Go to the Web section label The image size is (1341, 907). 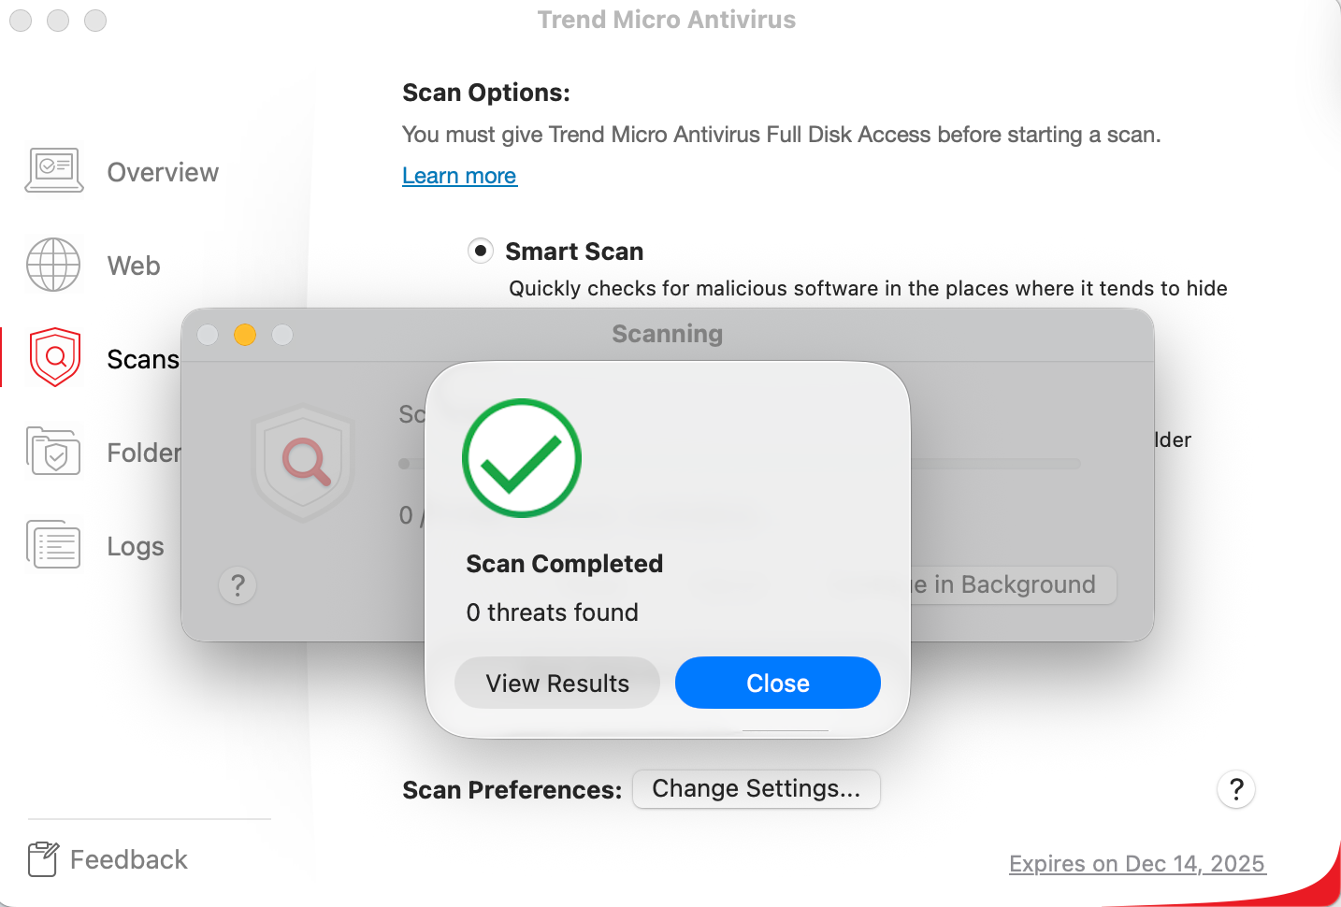tap(134, 266)
